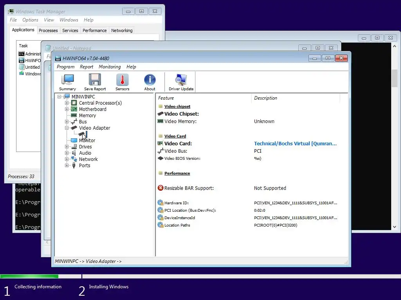Screen dimensions: 401x300
Task: Click the PCI Location gear icon
Action: click(160, 210)
